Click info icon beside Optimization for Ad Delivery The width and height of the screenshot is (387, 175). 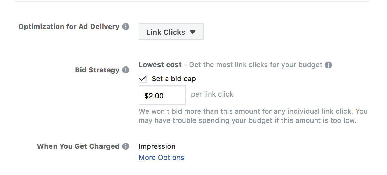coord(126,27)
